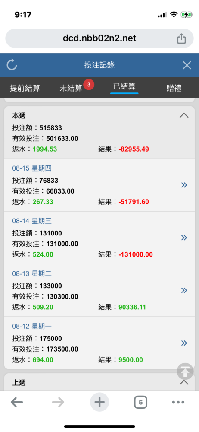The height and width of the screenshot is (432, 199).
Task: Switch to the 提前結算 tab
Action: (25, 88)
